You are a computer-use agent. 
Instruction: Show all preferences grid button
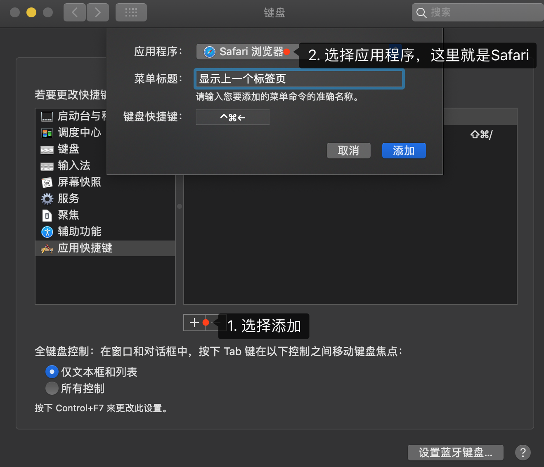click(131, 12)
